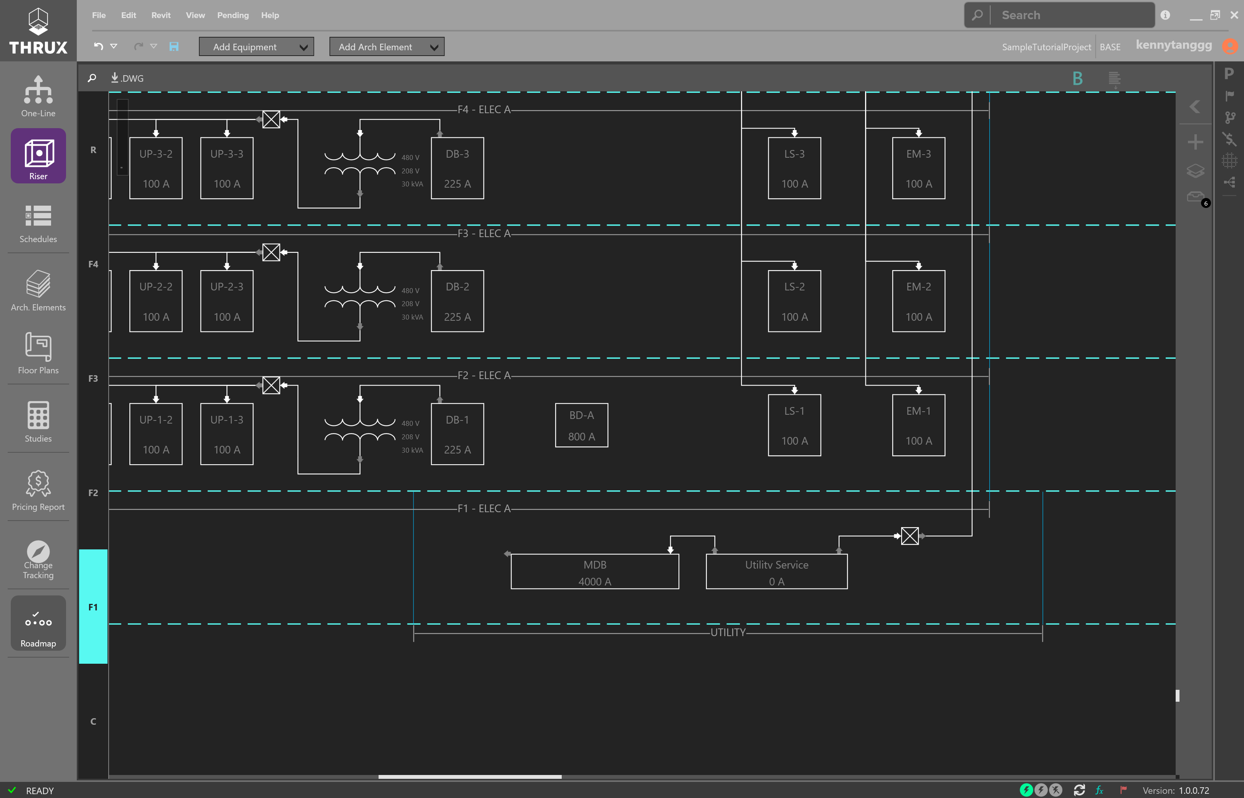The width and height of the screenshot is (1244, 798).
Task: Select the BD-A 800 A box
Action: [581, 425]
